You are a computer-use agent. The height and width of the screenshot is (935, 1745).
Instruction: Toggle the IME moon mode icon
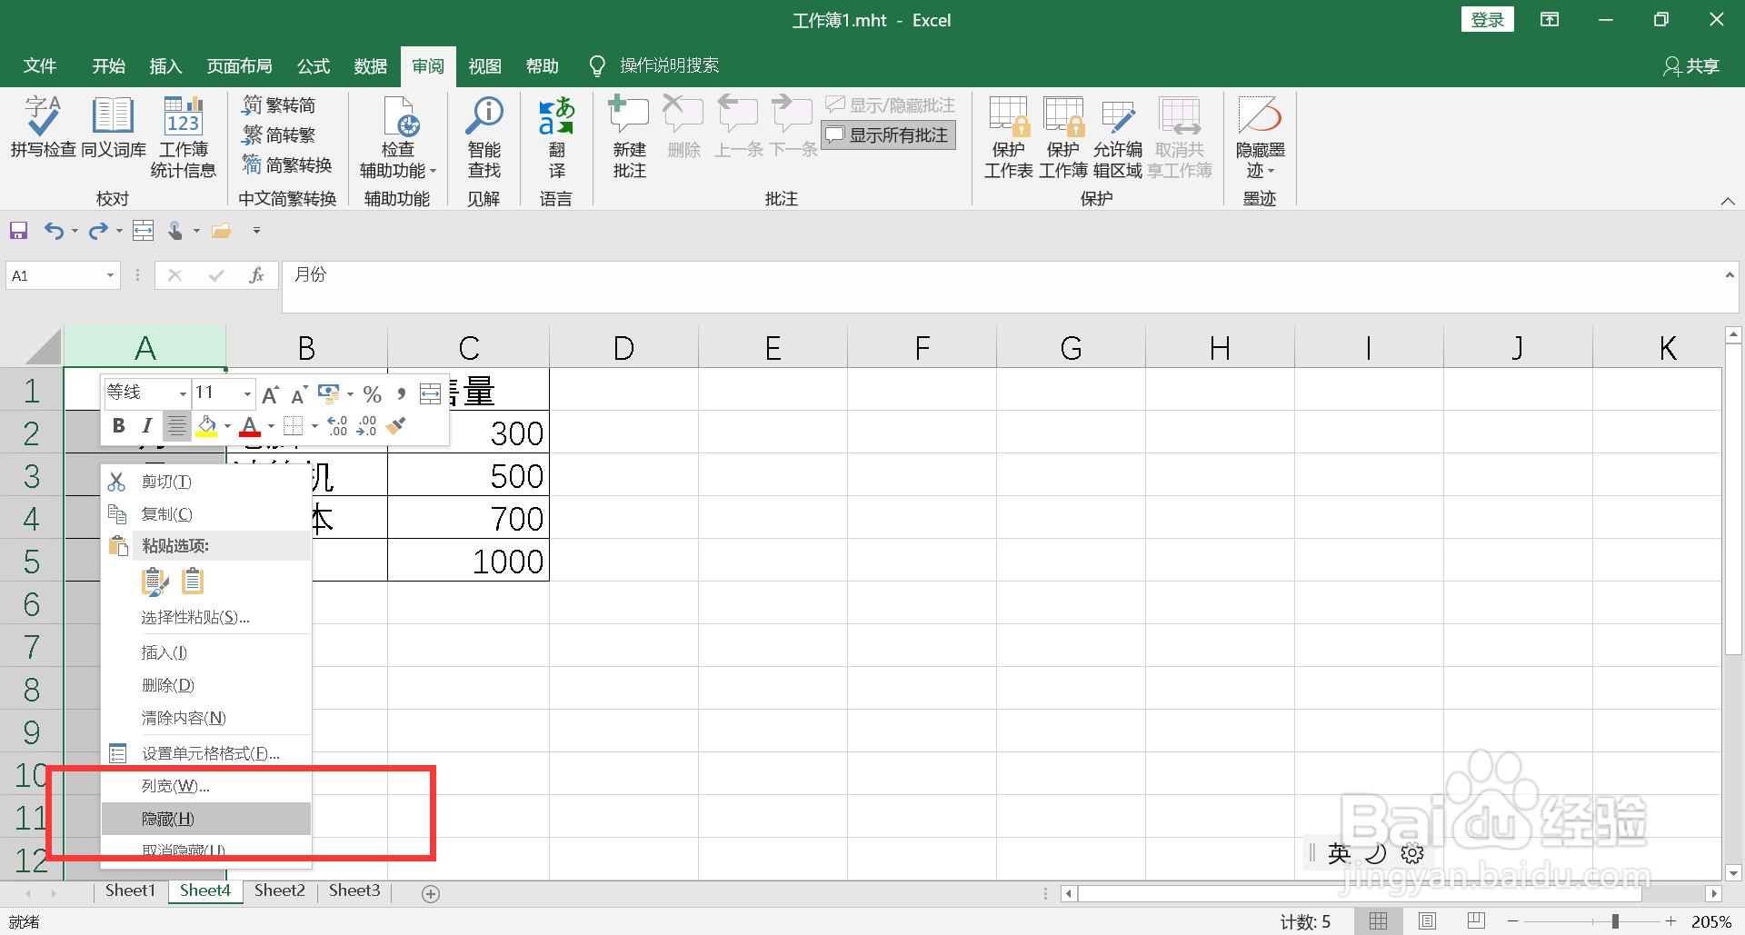coord(1376,853)
